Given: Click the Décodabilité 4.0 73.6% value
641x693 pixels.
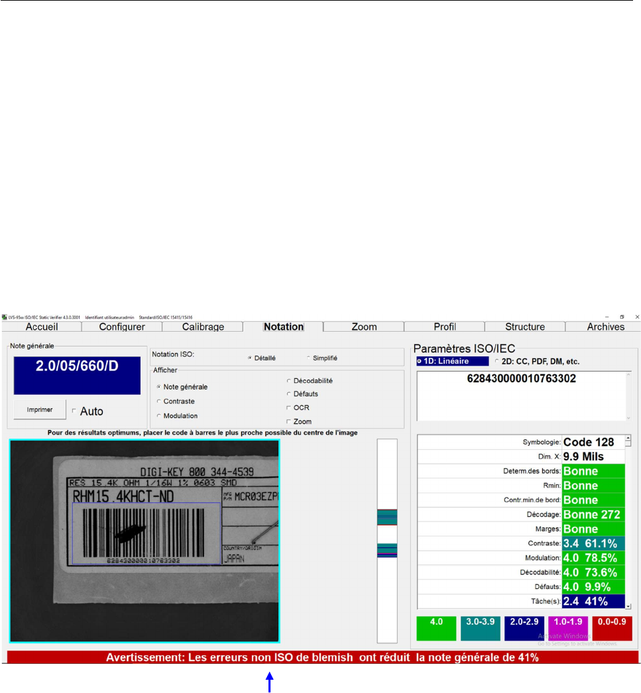Looking at the screenshot, I should coord(593,572).
